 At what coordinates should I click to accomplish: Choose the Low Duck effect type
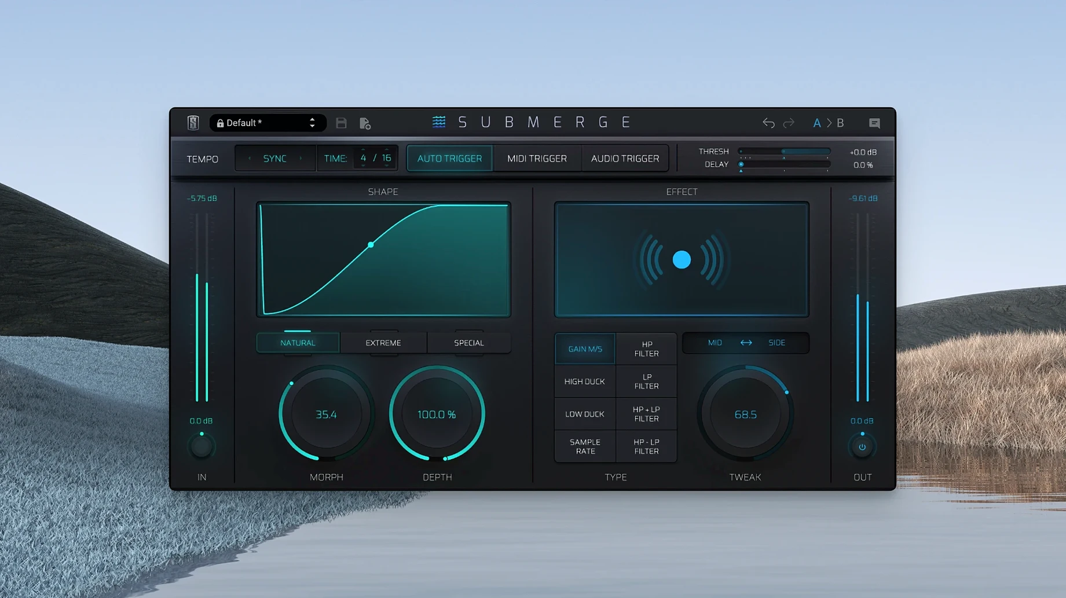pos(585,414)
